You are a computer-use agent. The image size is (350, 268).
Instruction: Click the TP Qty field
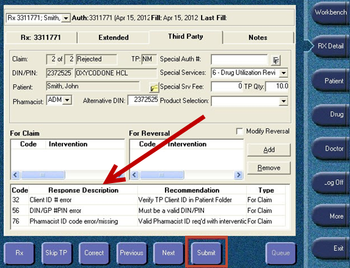277,86
